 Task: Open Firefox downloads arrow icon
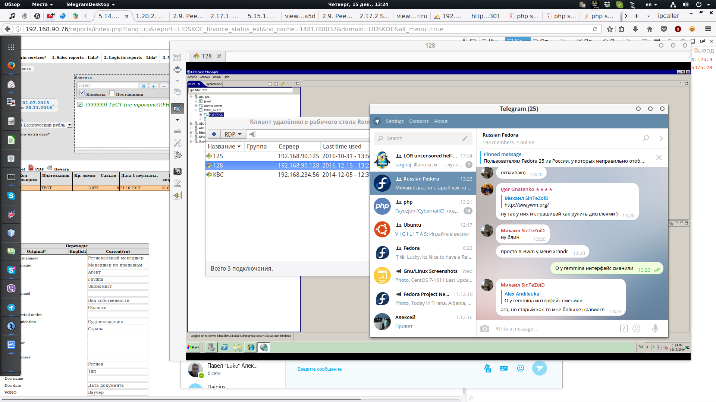(x=635, y=29)
